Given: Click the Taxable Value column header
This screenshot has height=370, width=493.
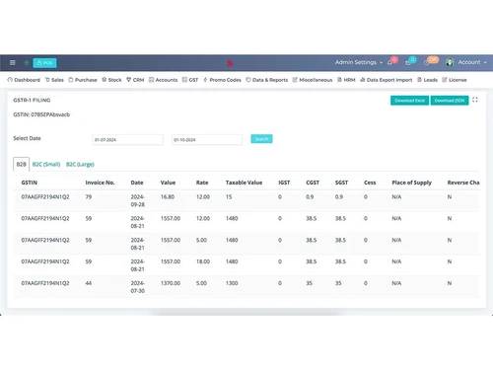Looking at the screenshot, I should 244,183.
